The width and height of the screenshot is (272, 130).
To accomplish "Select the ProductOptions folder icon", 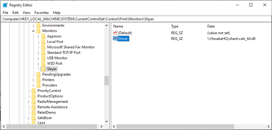I will 34,96.
